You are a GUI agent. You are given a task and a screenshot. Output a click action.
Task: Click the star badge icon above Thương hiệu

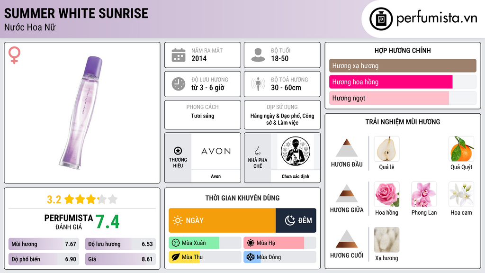click(x=178, y=151)
